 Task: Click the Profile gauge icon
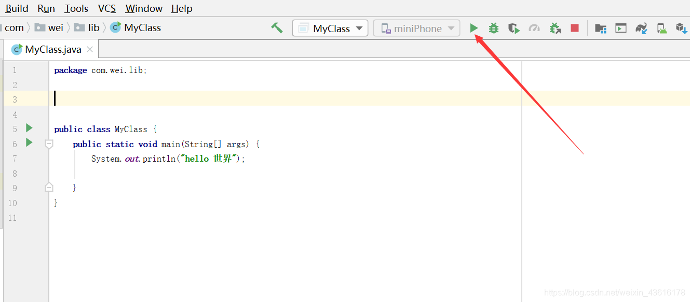pyautogui.click(x=534, y=28)
